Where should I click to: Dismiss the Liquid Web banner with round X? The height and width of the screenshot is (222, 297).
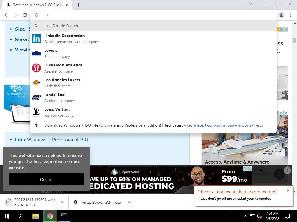click(x=287, y=170)
